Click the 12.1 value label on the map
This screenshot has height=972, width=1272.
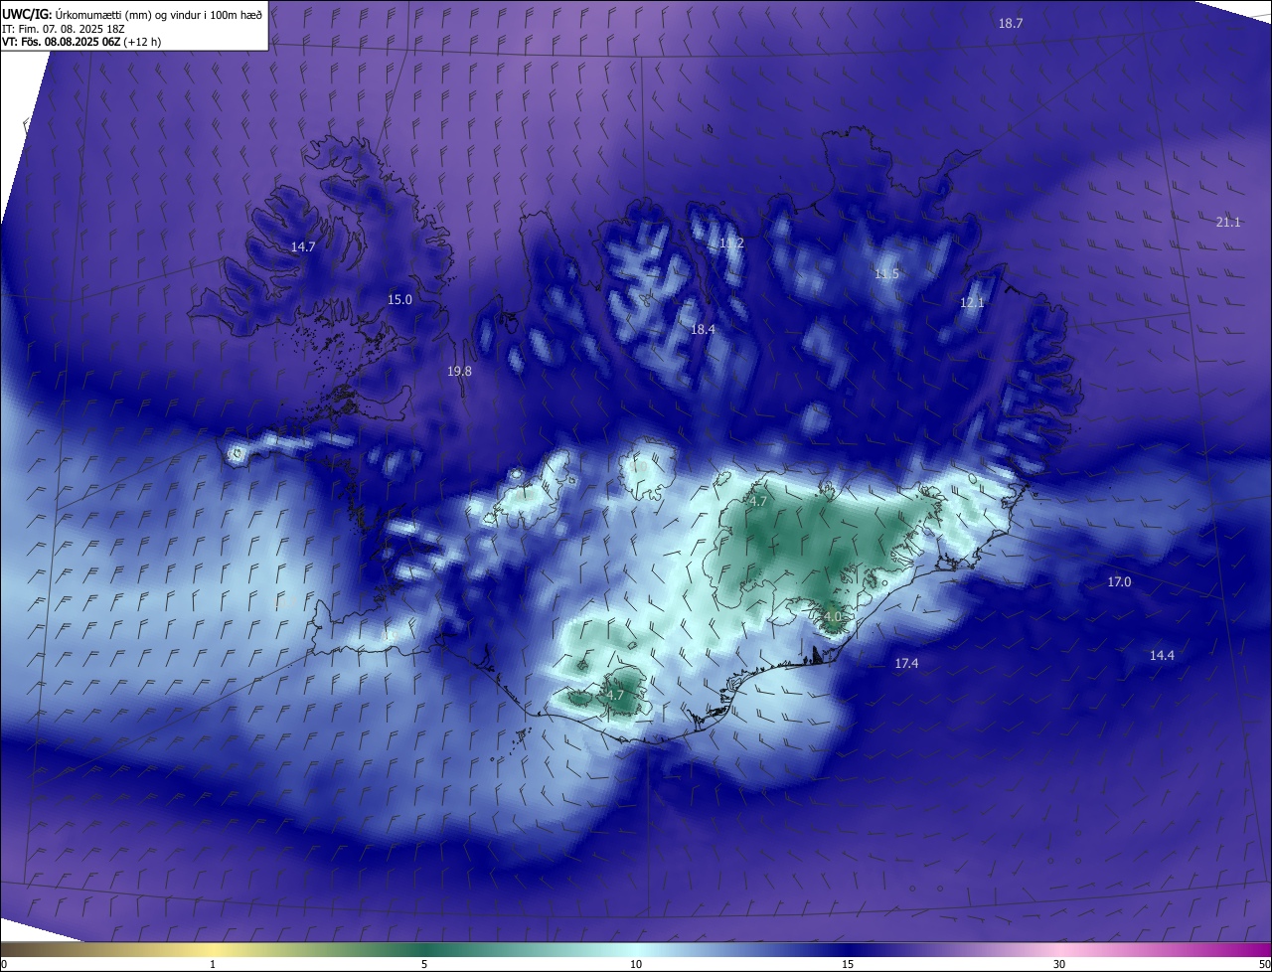pyautogui.click(x=972, y=303)
